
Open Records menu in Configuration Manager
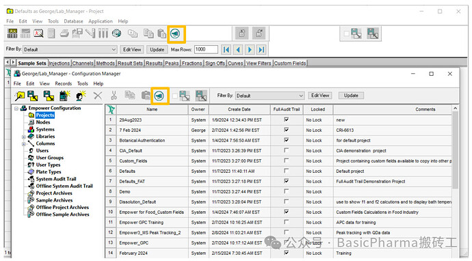point(63,83)
